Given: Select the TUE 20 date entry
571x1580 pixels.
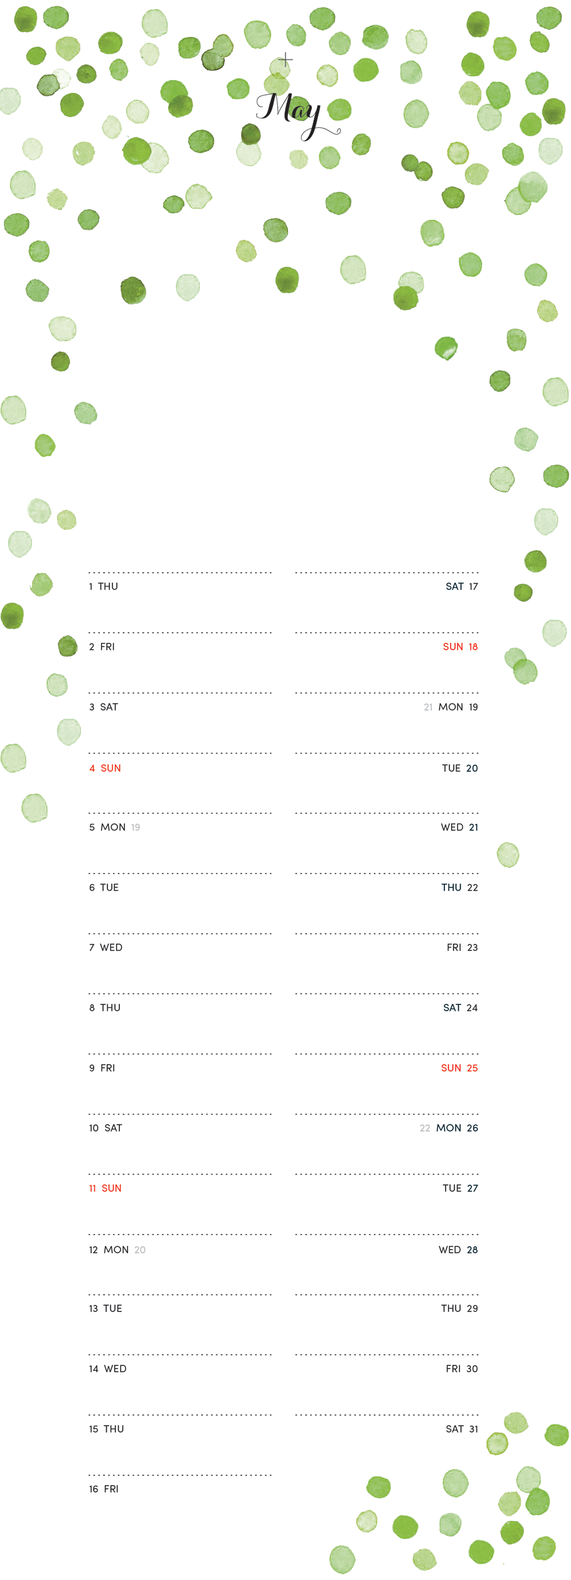Looking at the screenshot, I should coord(460,768).
